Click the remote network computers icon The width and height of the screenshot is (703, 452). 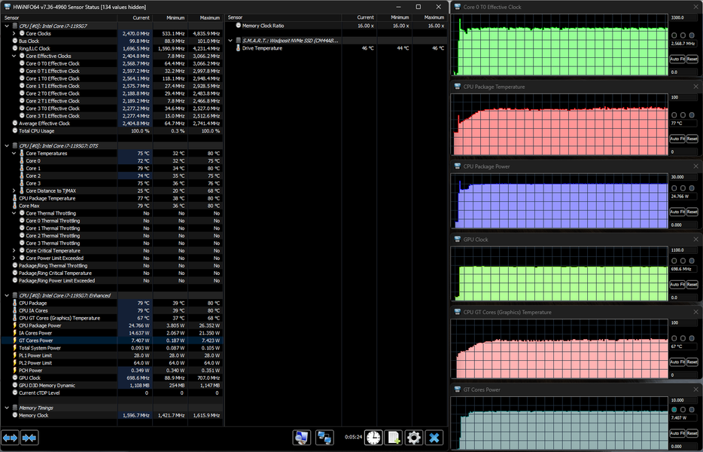325,437
